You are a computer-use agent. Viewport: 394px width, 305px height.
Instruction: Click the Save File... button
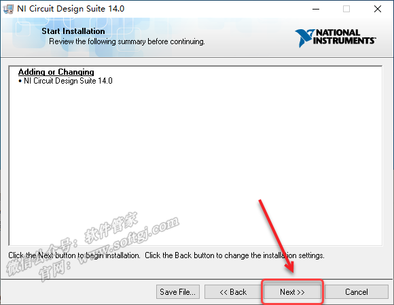pos(178,291)
